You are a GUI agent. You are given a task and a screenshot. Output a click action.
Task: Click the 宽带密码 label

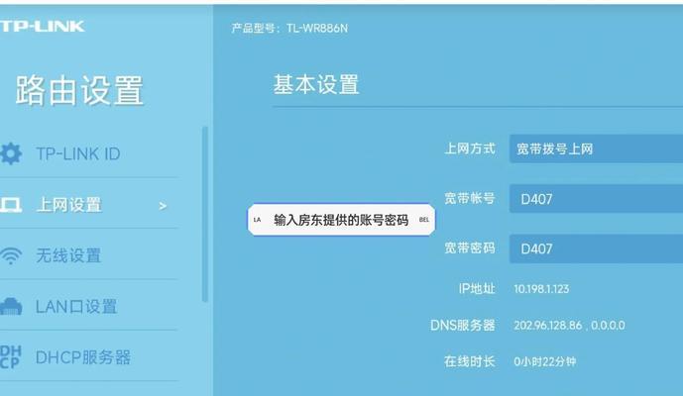pos(470,248)
